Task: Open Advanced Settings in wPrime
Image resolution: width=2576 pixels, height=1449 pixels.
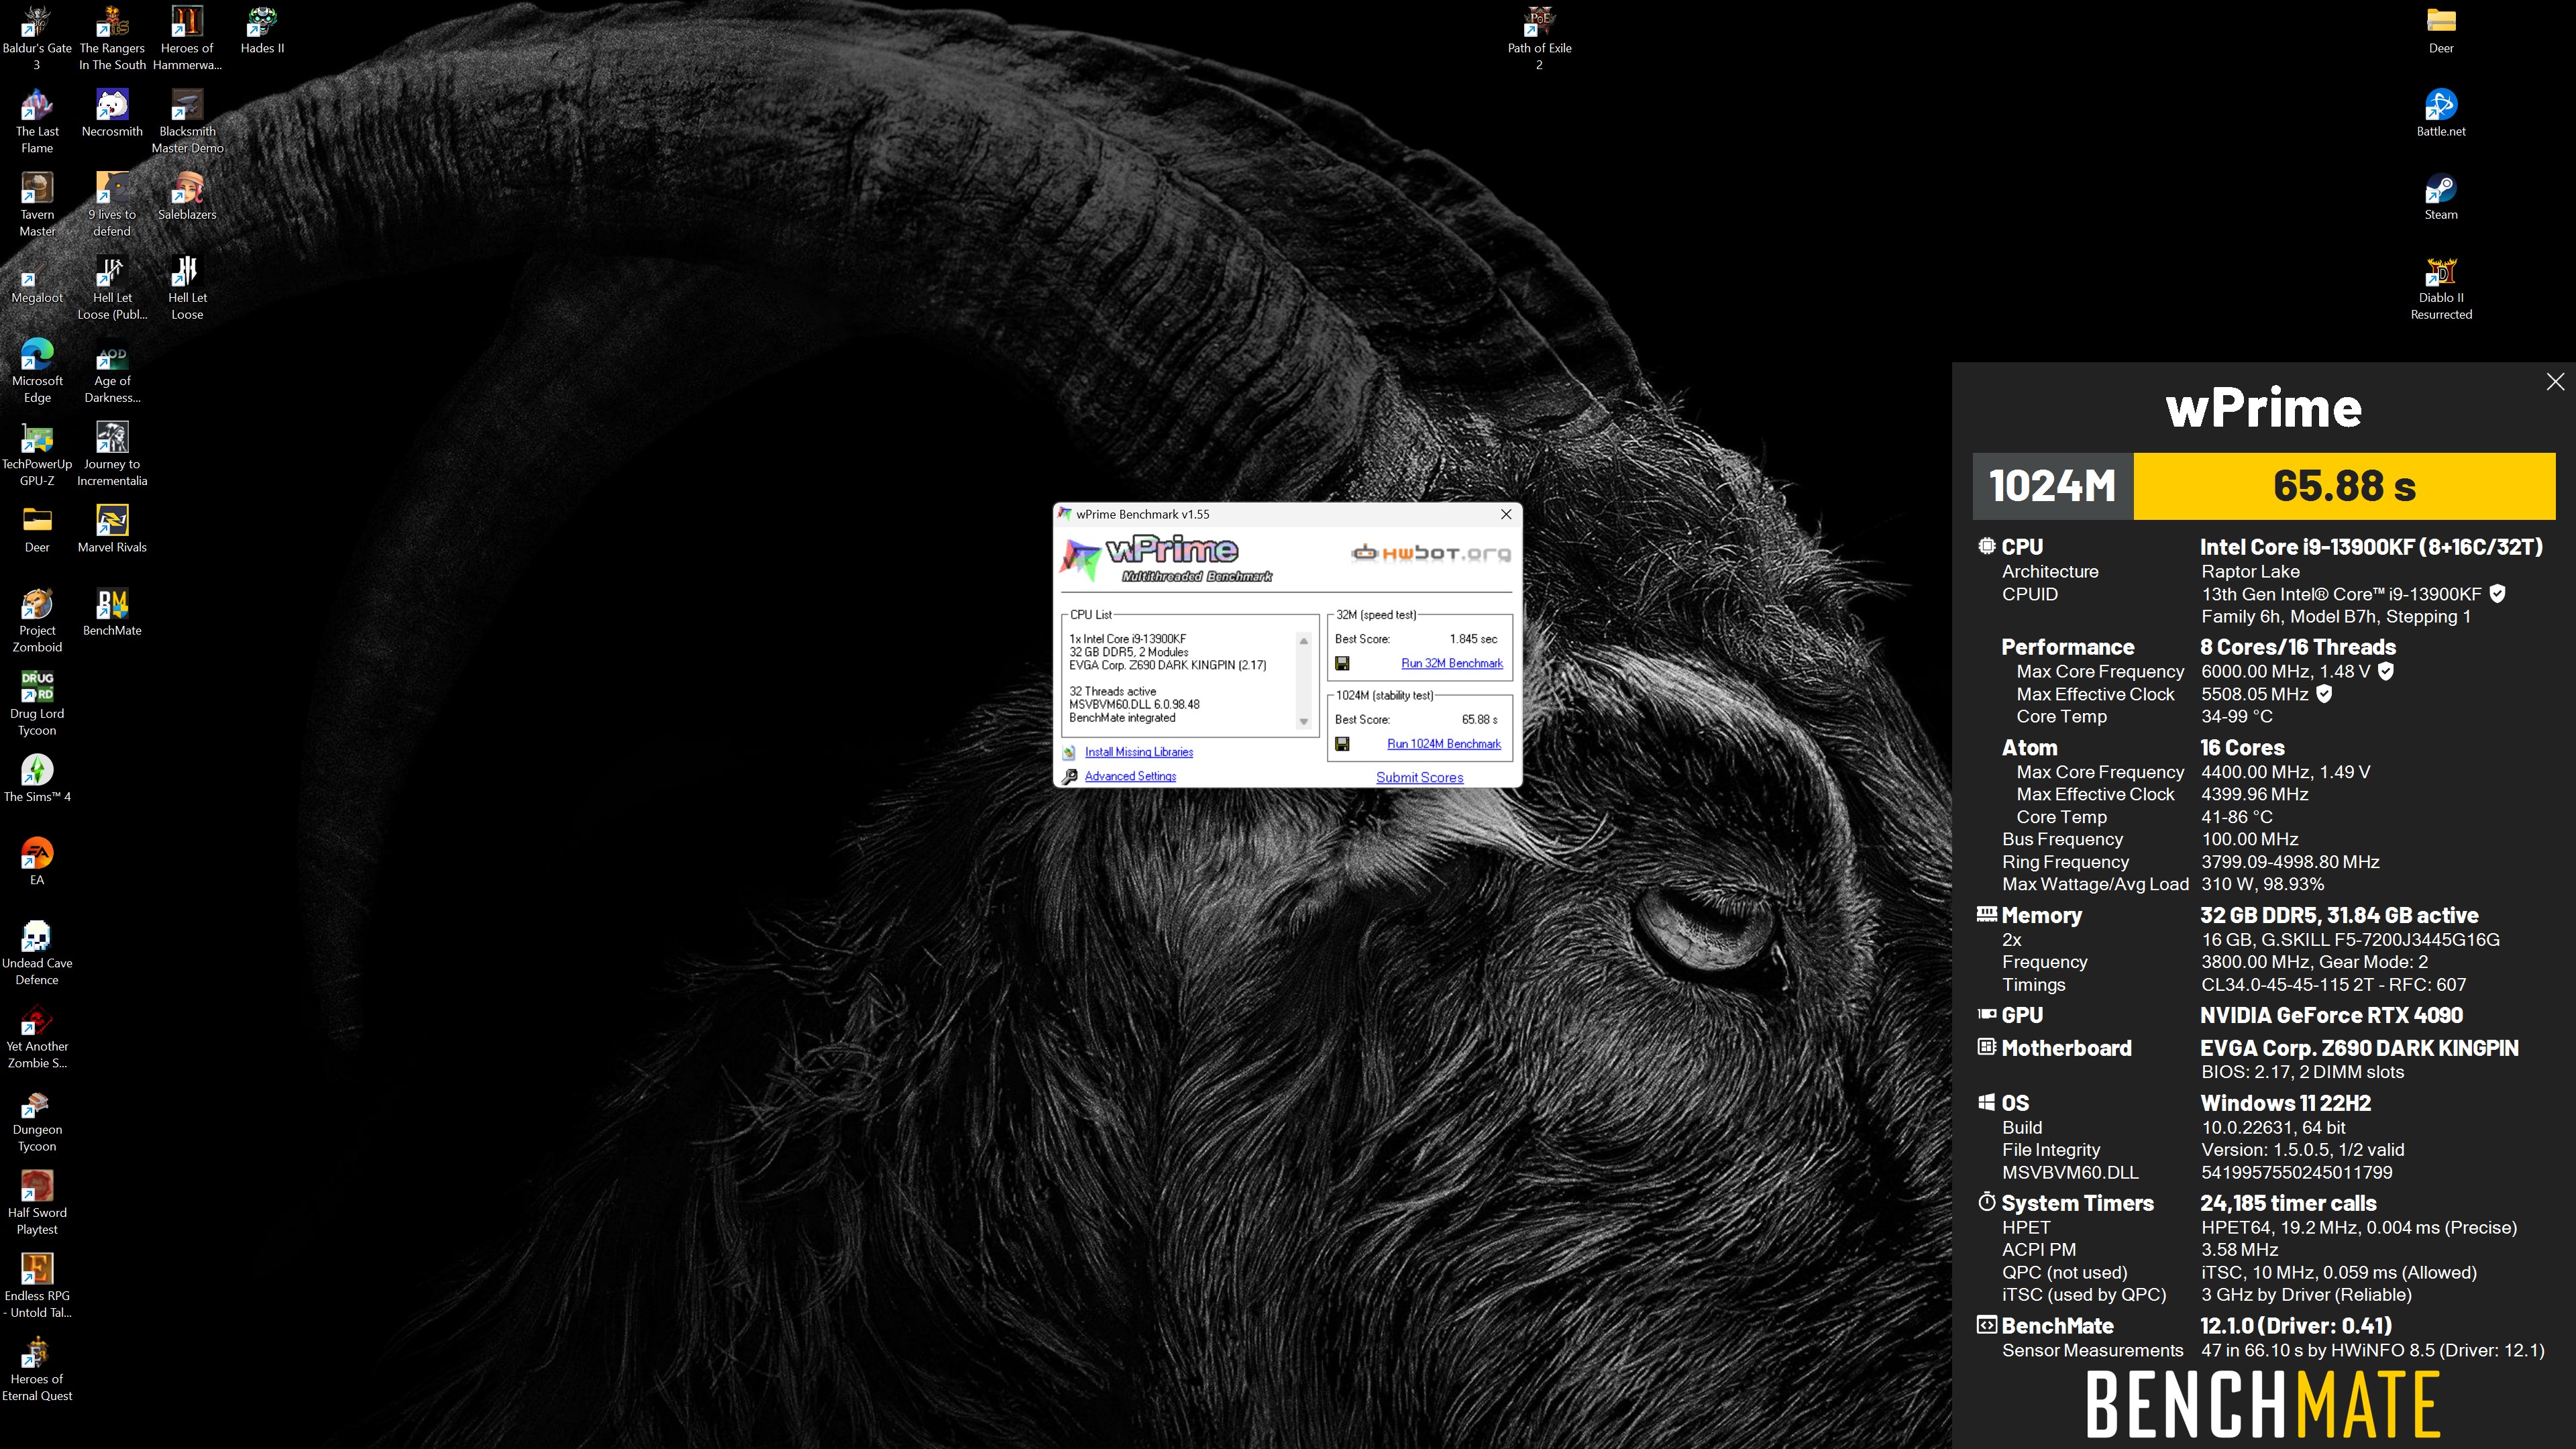Action: click(x=1130, y=776)
